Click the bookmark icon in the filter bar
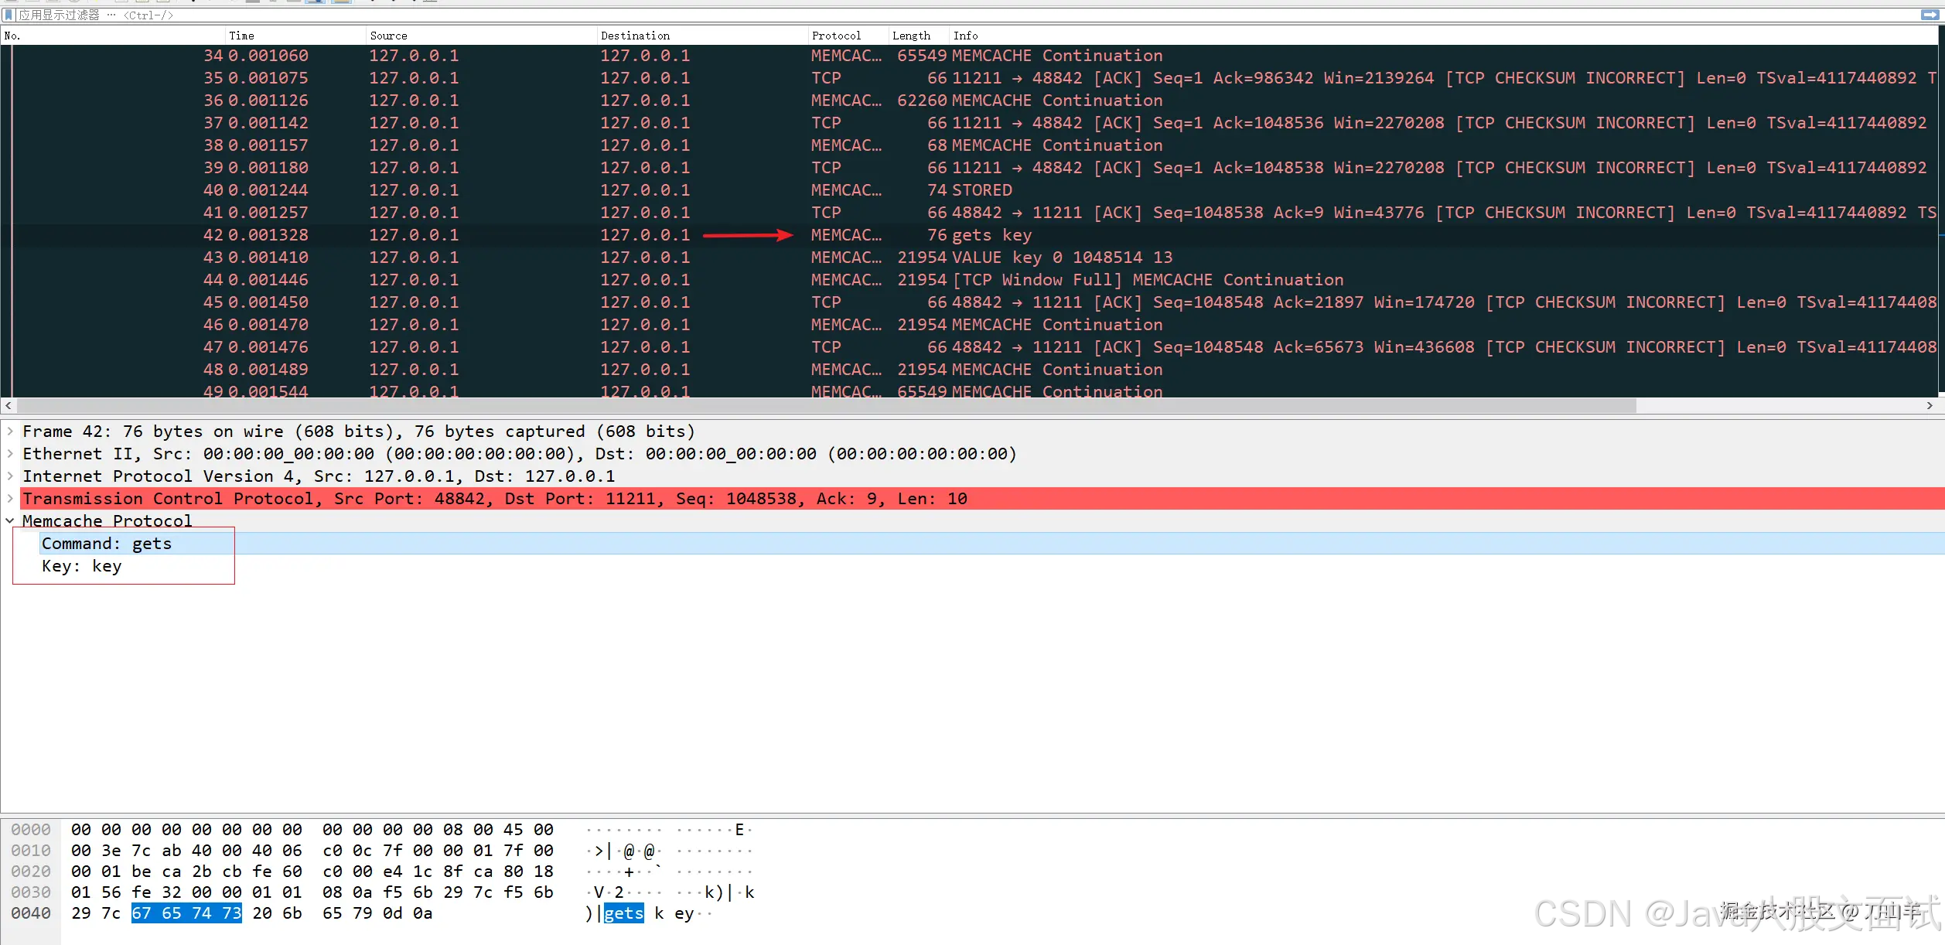The width and height of the screenshot is (1945, 945). point(8,14)
